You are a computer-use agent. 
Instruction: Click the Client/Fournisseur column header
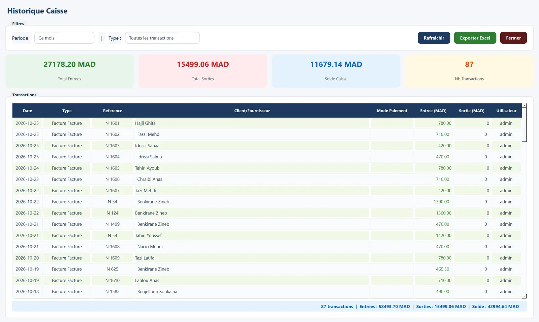click(x=252, y=110)
